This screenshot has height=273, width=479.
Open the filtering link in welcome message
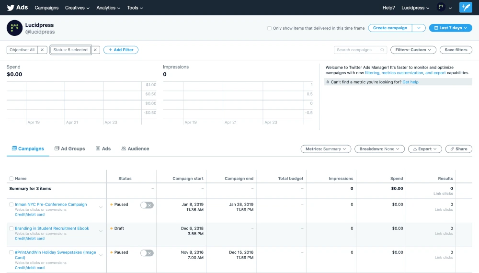tap(372, 73)
